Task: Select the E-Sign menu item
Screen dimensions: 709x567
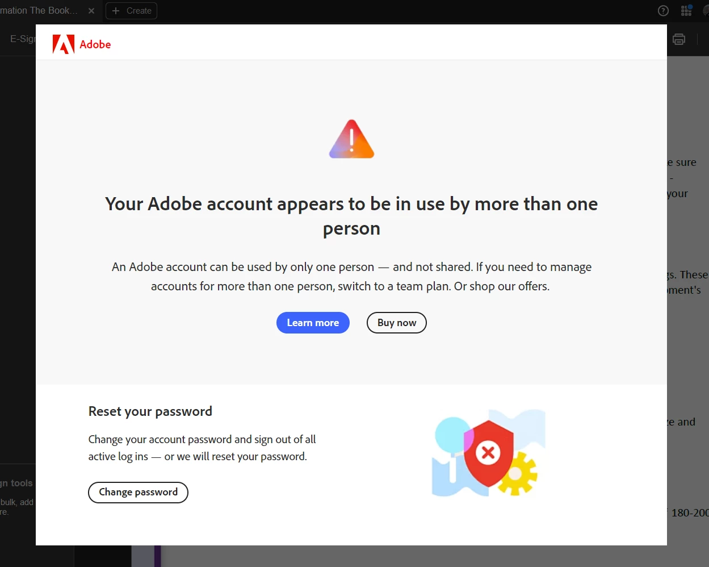Action: (x=23, y=39)
